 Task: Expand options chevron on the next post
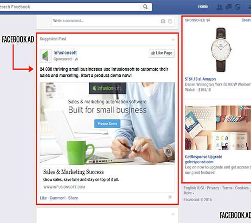click(x=173, y=214)
